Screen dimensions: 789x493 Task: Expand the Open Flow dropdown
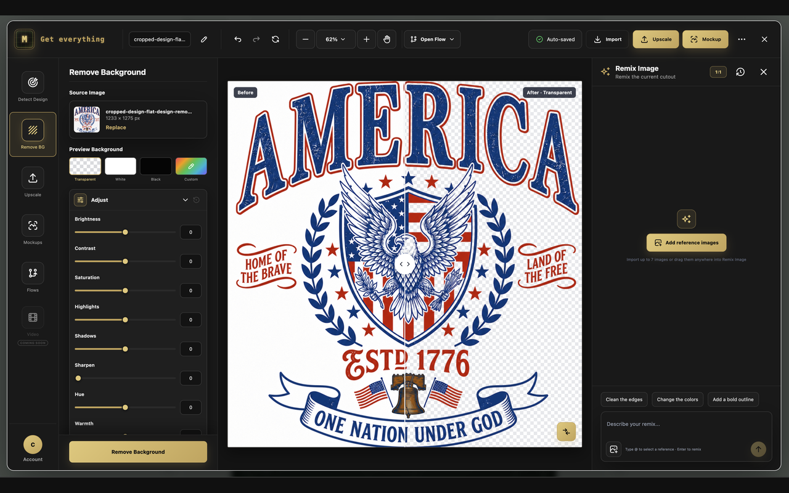click(432, 39)
